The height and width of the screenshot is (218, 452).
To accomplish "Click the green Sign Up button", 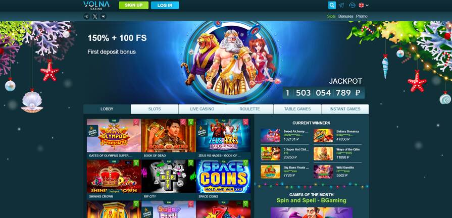I will point(134,5).
